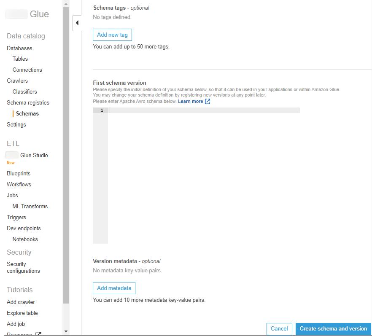
Task: Navigate to Crawlers
Action: [17, 81]
